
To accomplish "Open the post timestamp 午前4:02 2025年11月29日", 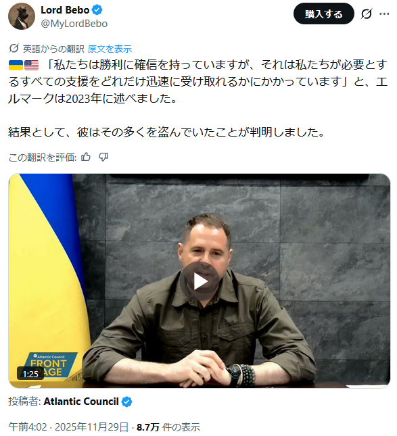I will click(68, 427).
